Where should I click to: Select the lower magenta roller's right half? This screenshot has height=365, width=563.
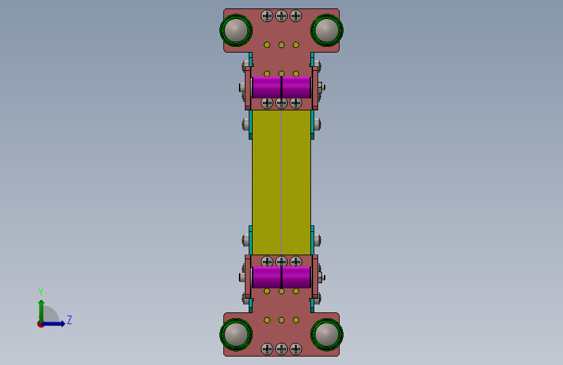click(x=296, y=277)
